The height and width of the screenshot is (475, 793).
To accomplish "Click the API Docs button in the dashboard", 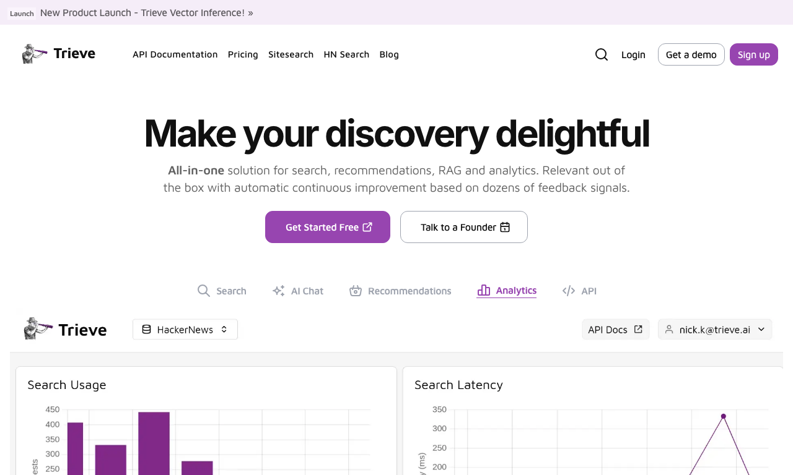I will [x=615, y=330].
